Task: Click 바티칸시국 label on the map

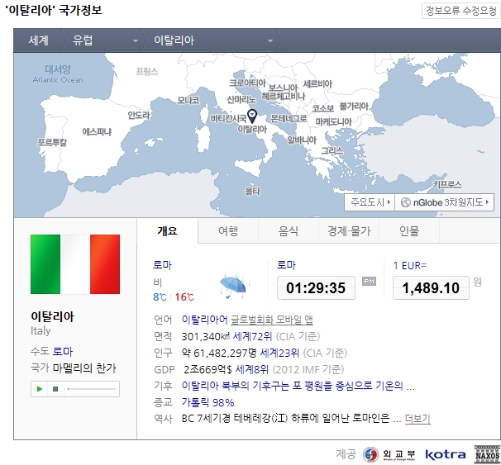Action: [228, 118]
